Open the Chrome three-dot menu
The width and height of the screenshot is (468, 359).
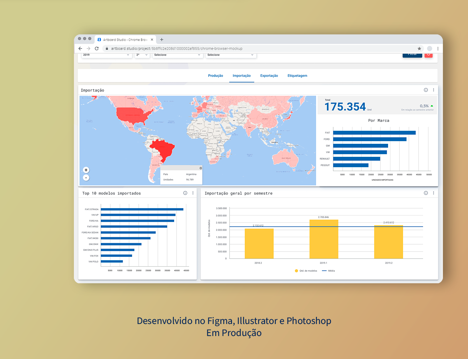tap(438, 48)
